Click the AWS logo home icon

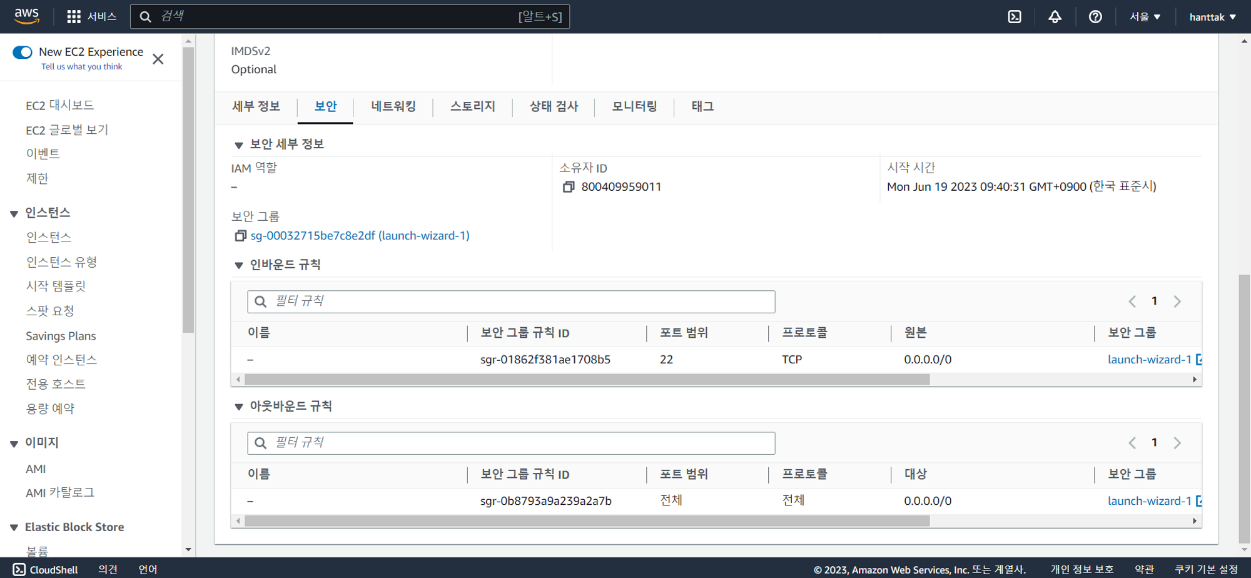26,16
